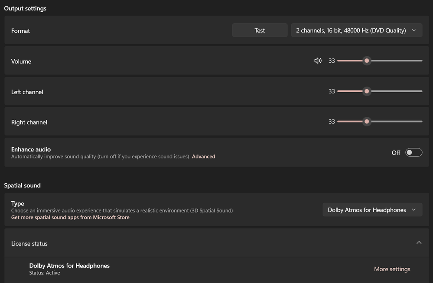Open the Advanced enhance audio link
Screen dimensions: 433x283
[x=203, y=157]
